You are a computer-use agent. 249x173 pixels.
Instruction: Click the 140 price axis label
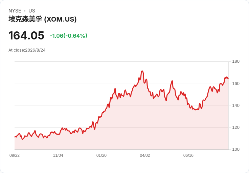tap(236, 106)
